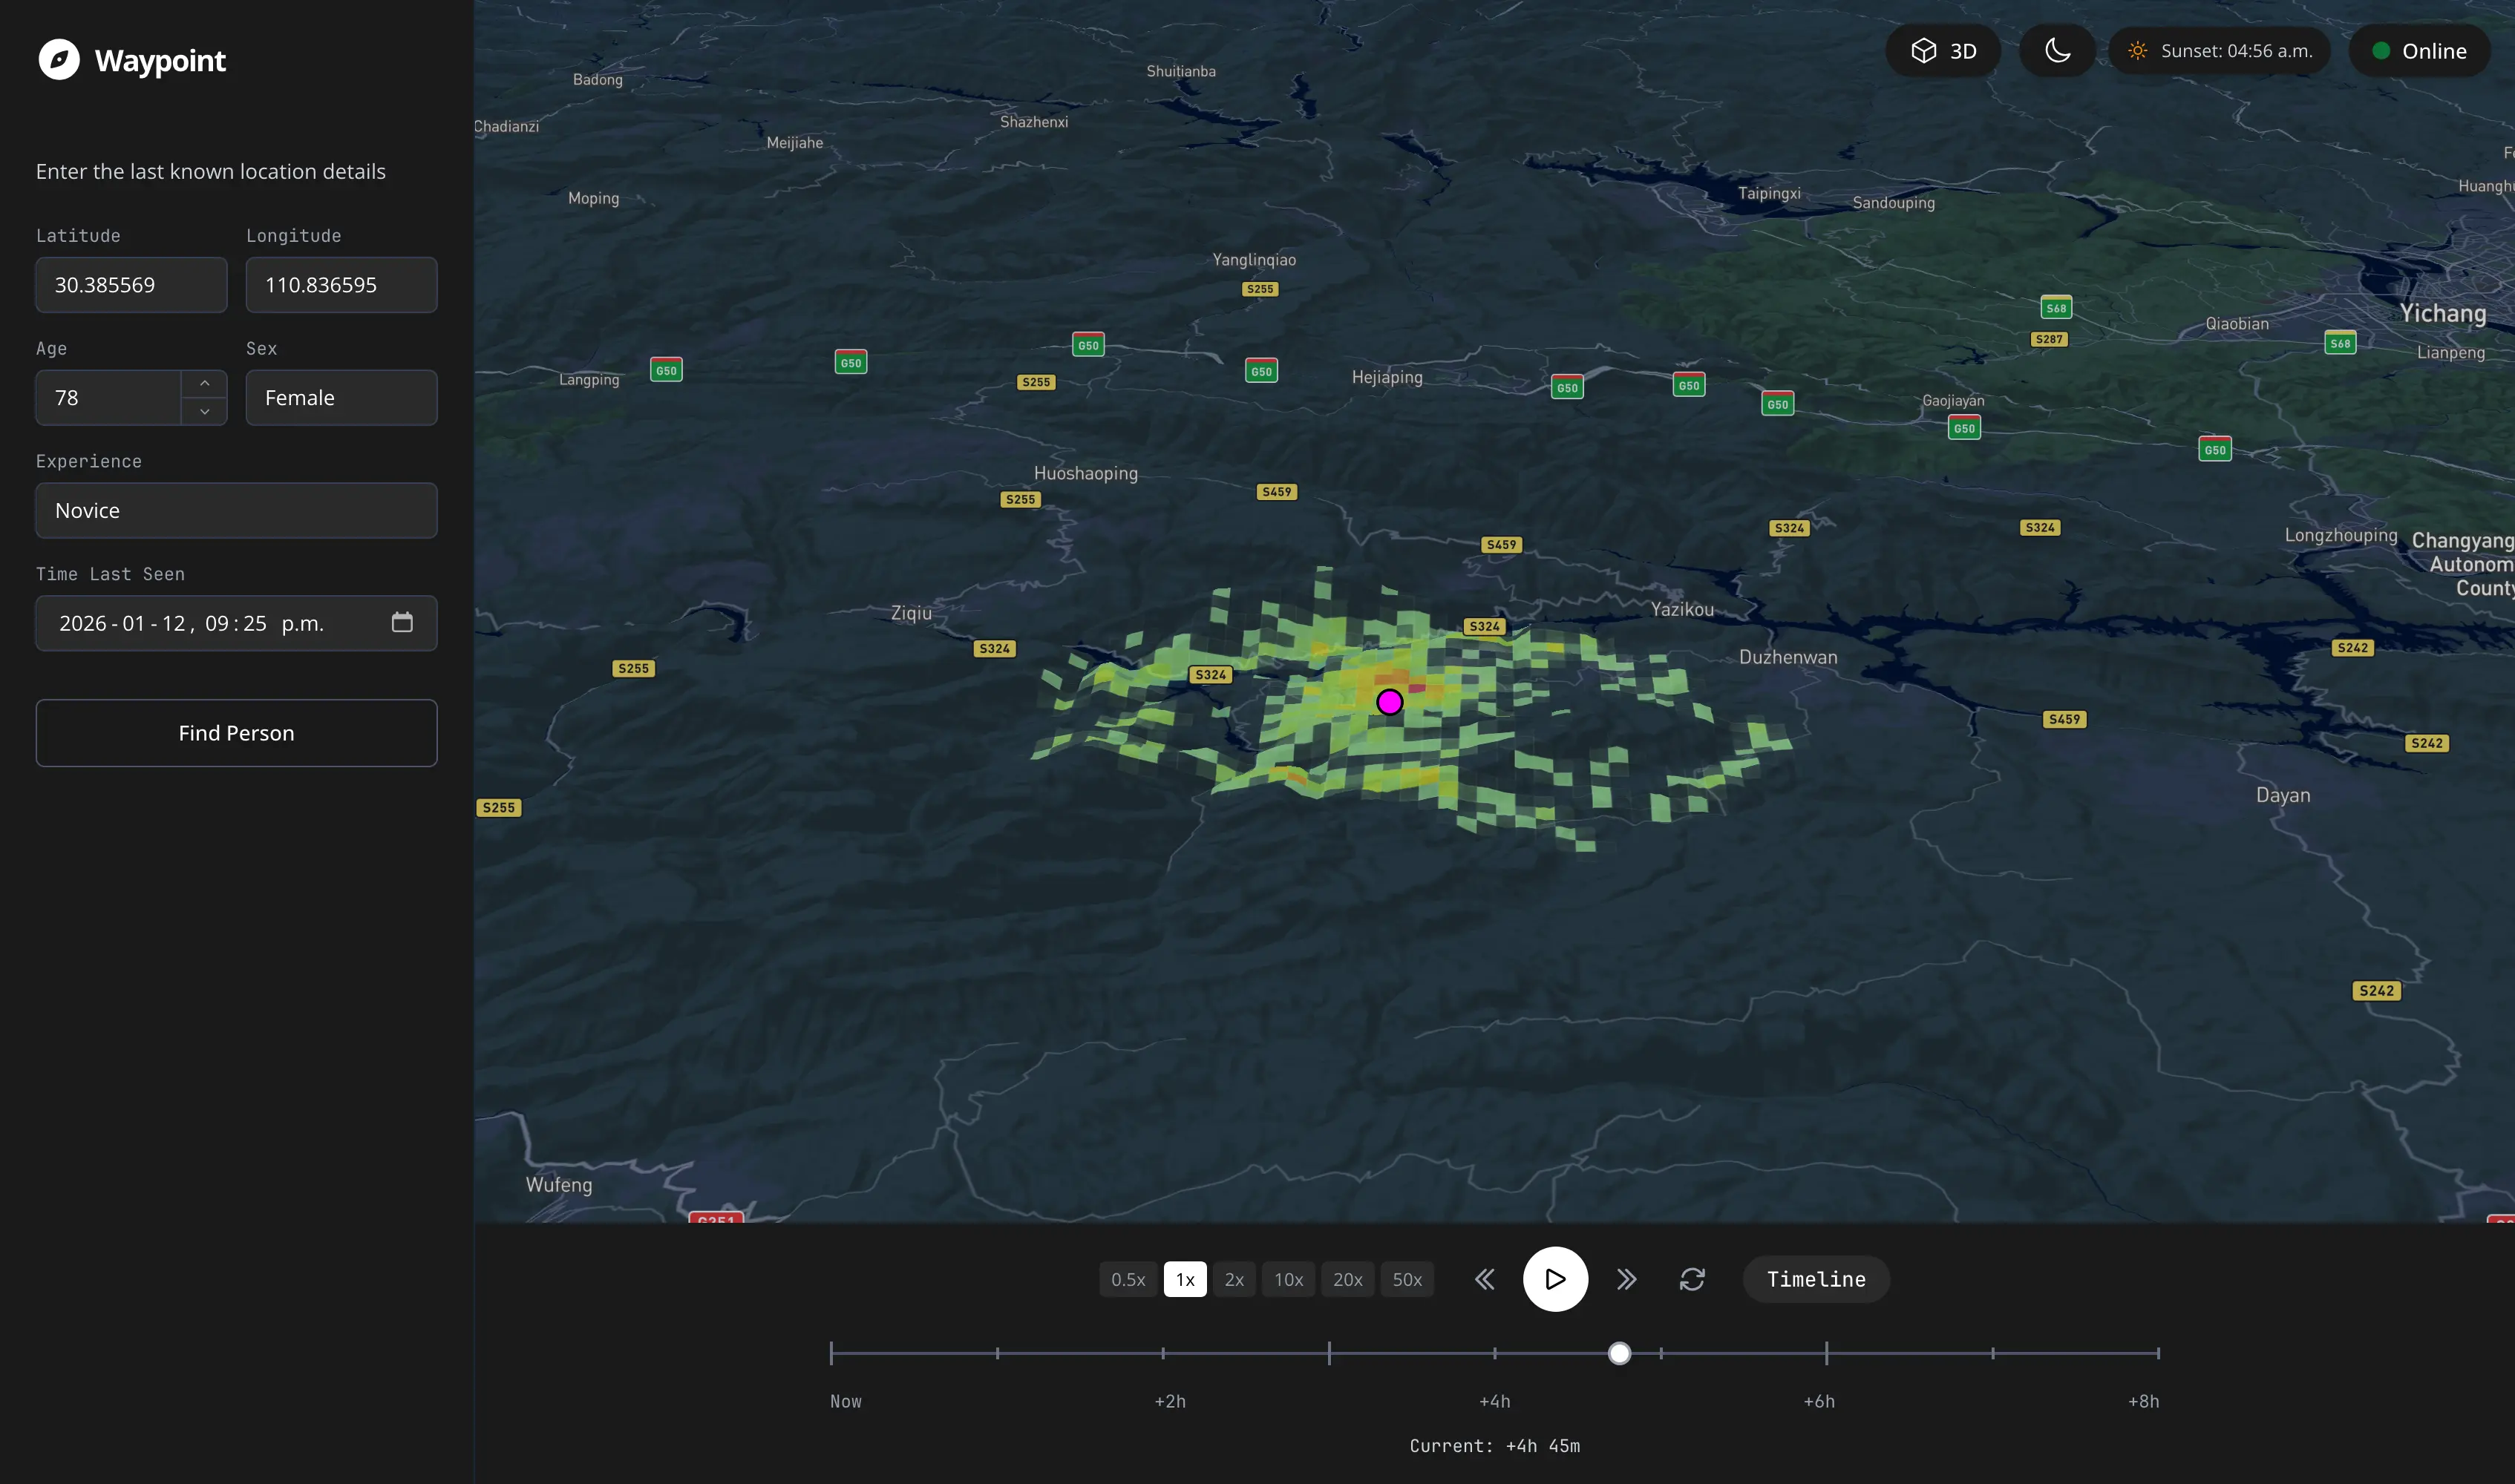Skip forward using the fast-forward icon

[1626, 1279]
